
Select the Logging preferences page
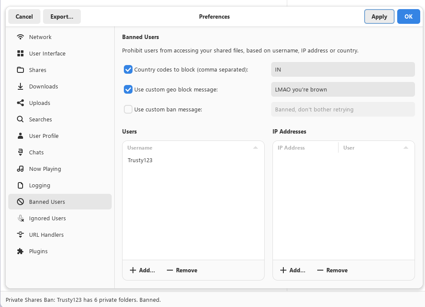click(60, 185)
